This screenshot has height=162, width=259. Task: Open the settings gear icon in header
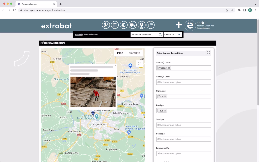pyautogui.click(x=203, y=23)
